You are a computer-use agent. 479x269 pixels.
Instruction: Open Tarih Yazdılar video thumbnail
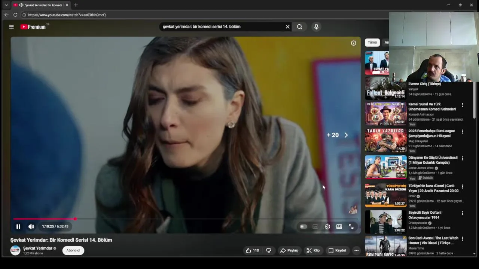(385, 140)
